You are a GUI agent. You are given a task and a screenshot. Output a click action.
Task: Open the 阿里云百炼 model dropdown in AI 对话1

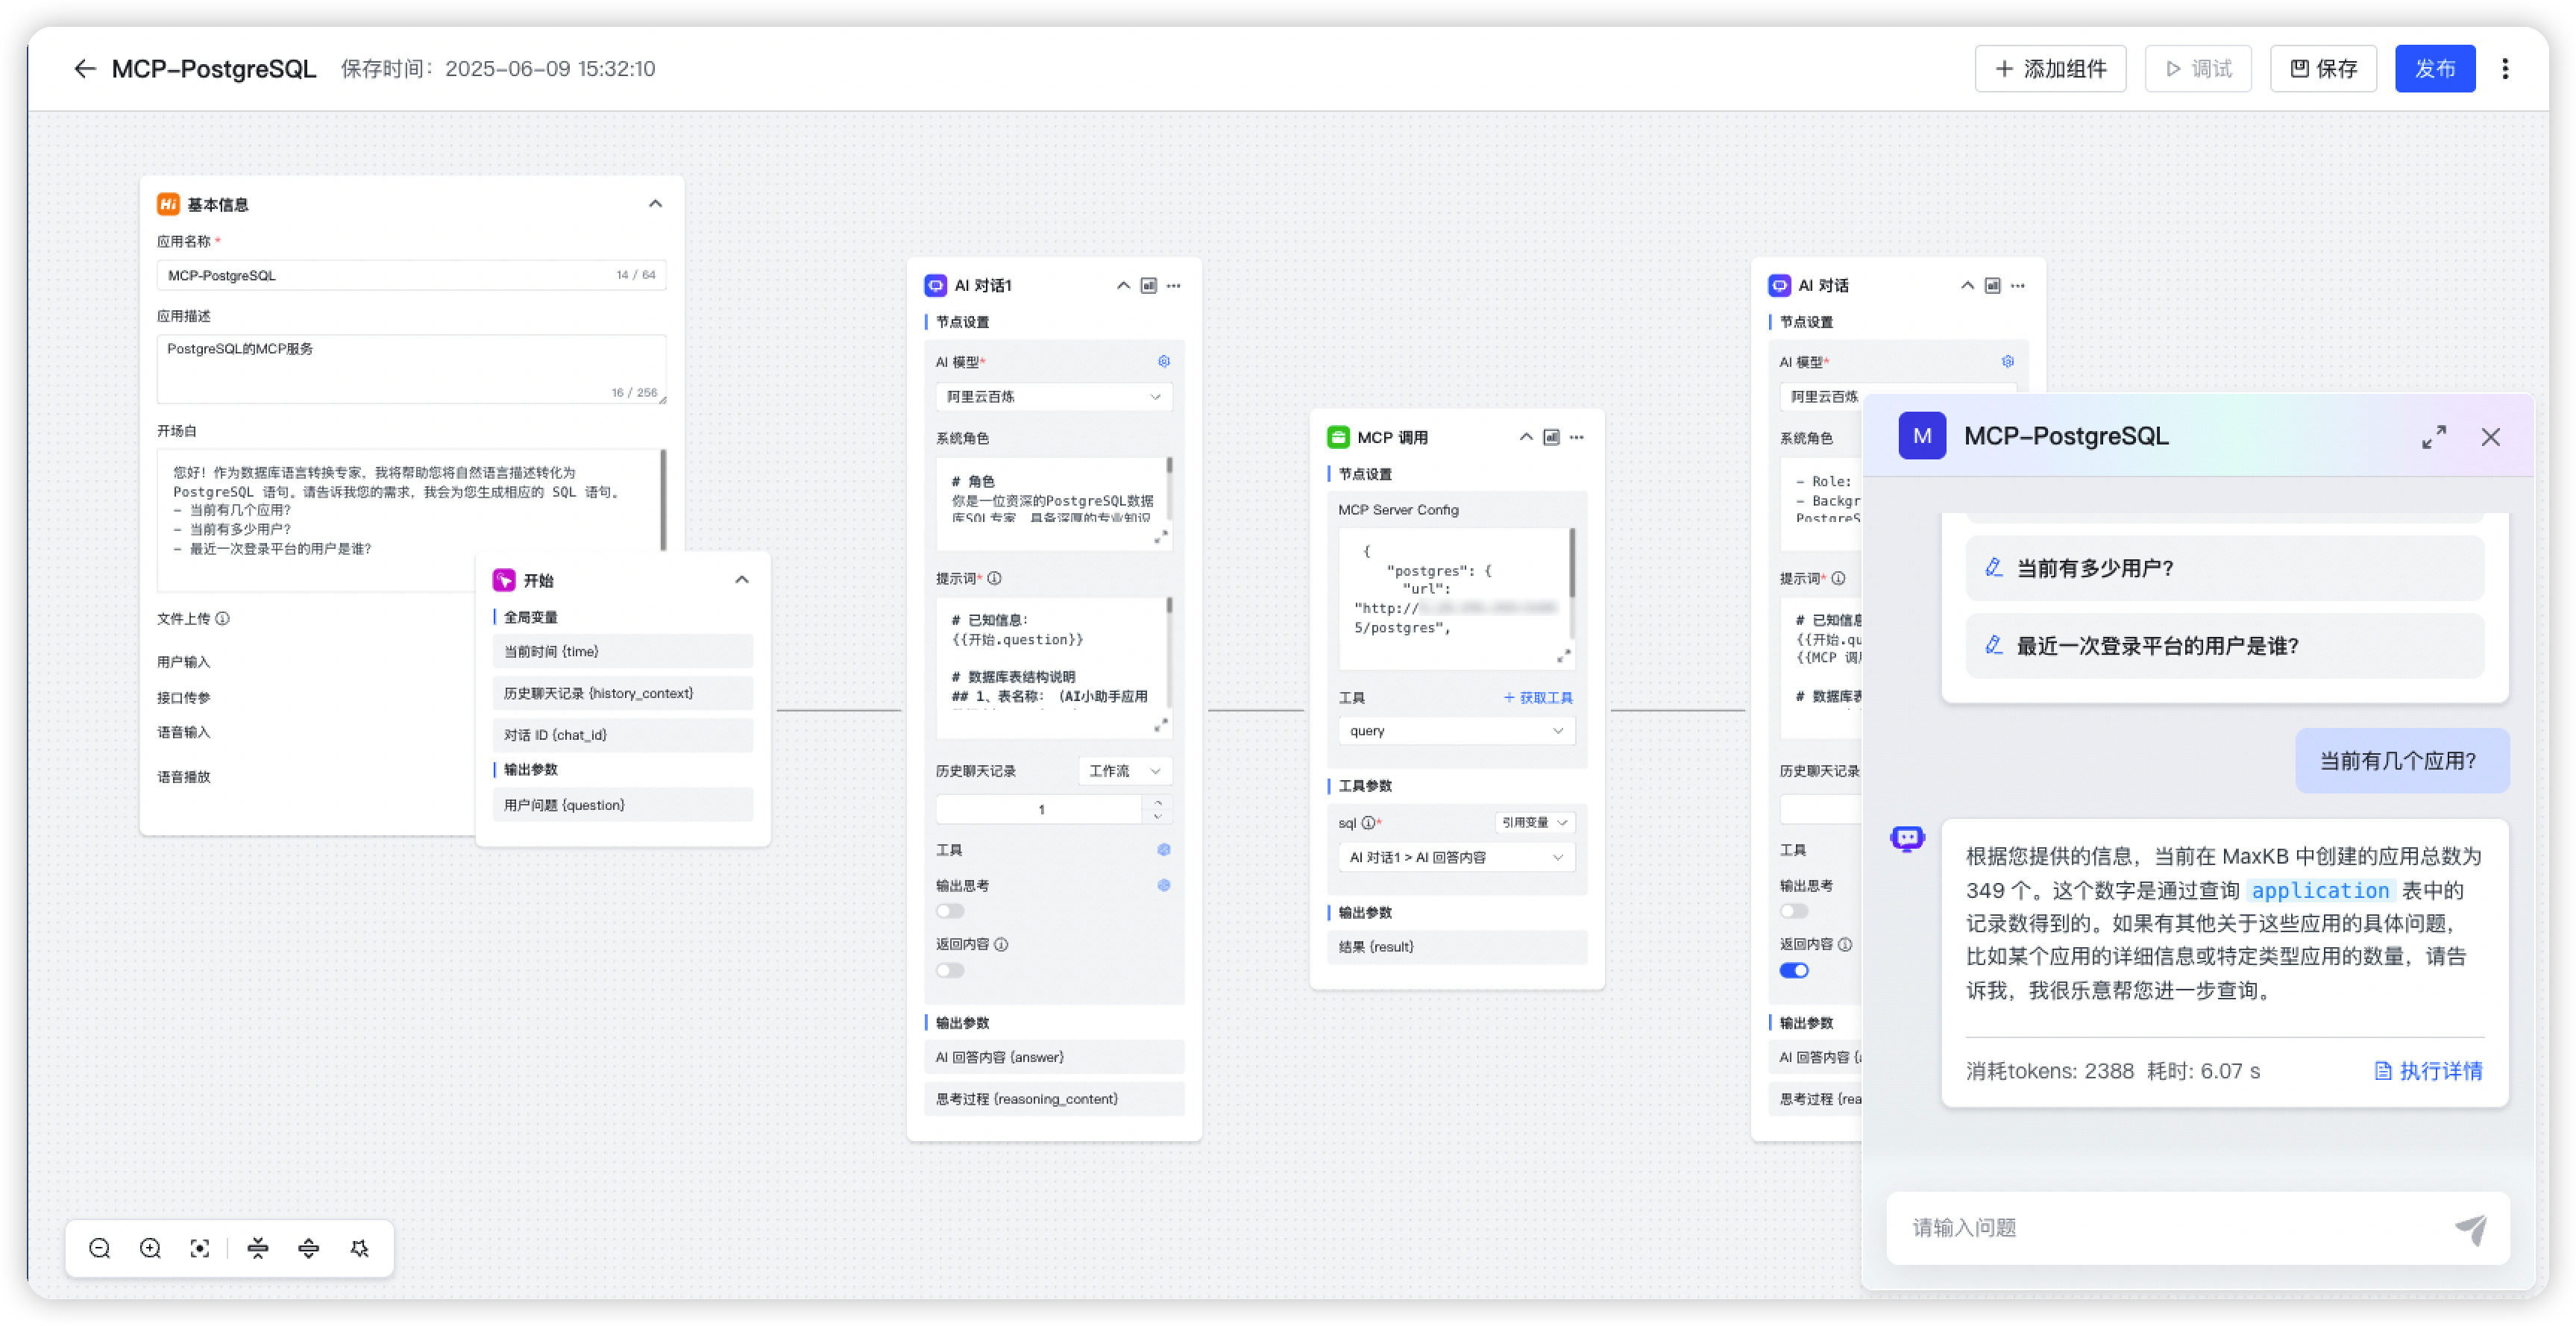(1053, 397)
